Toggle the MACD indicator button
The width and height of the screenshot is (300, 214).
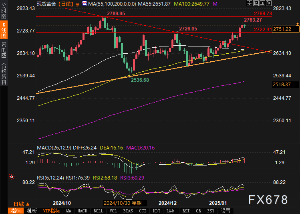point(82,211)
